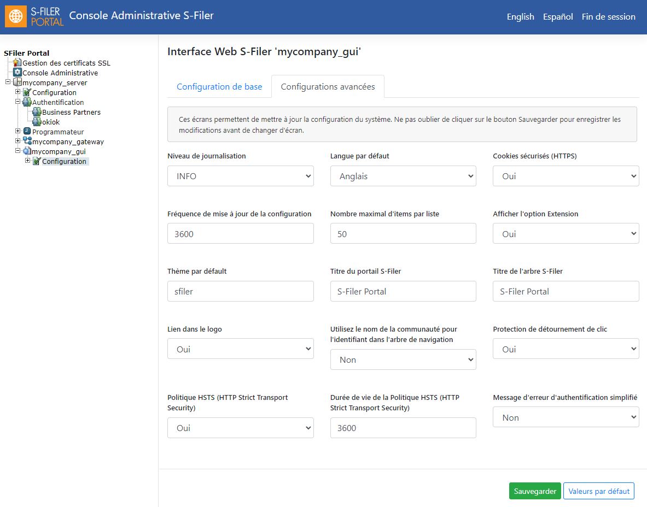The image size is (647, 507).
Task: Open Console Administrative tree item
Action: (x=60, y=73)
